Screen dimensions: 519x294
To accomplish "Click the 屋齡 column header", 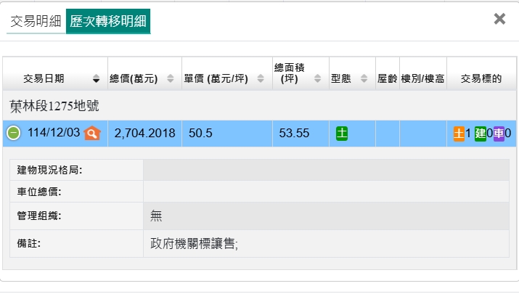I will coord(387,78).
